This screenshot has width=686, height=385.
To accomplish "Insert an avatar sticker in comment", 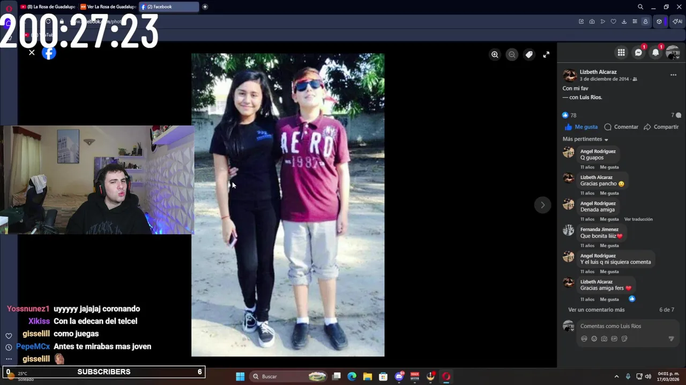I will click(584, 338).
